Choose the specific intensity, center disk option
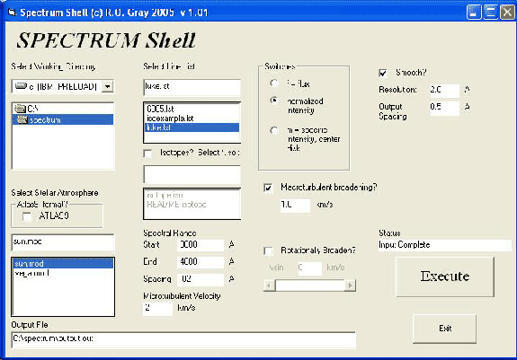The height and width of the screenshot is (360, 517). pos(273,130)
